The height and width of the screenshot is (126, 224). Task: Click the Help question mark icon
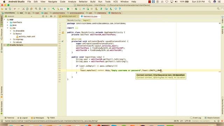coord(120,9)
